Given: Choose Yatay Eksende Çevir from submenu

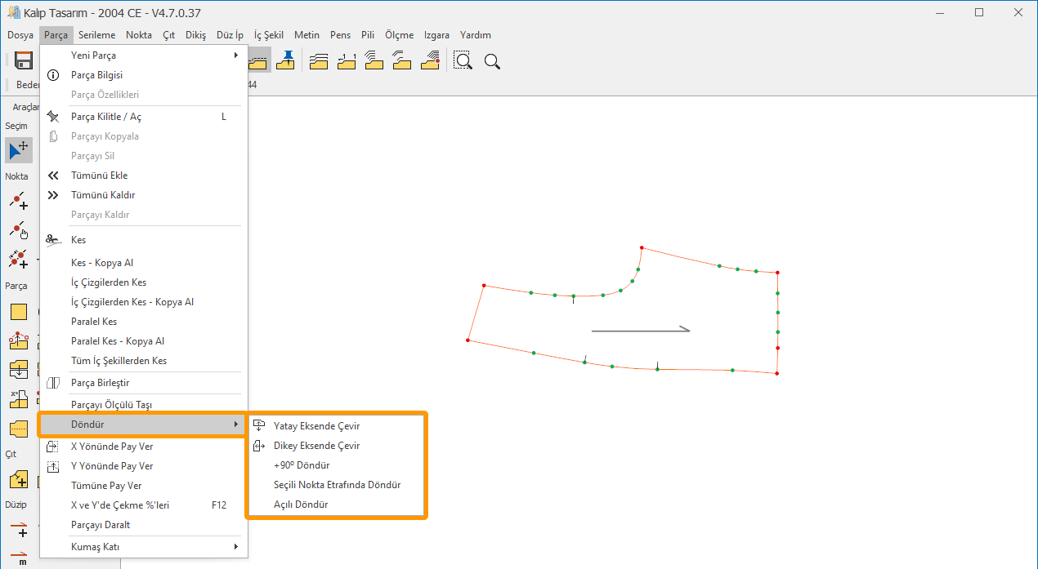Looking at the screenshot, I should pos(316,426).
